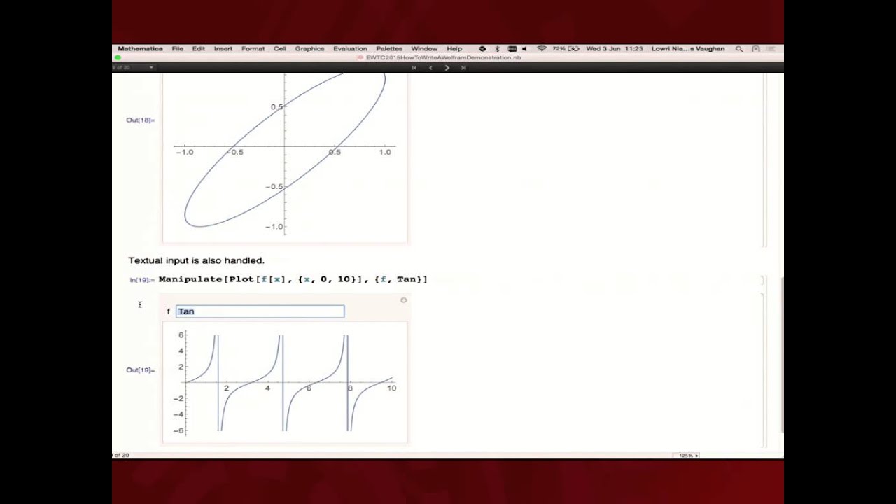Open the Mathematica application menu
Image resolution: width=896 pixels, height=504 pixels.
[140, 49]
